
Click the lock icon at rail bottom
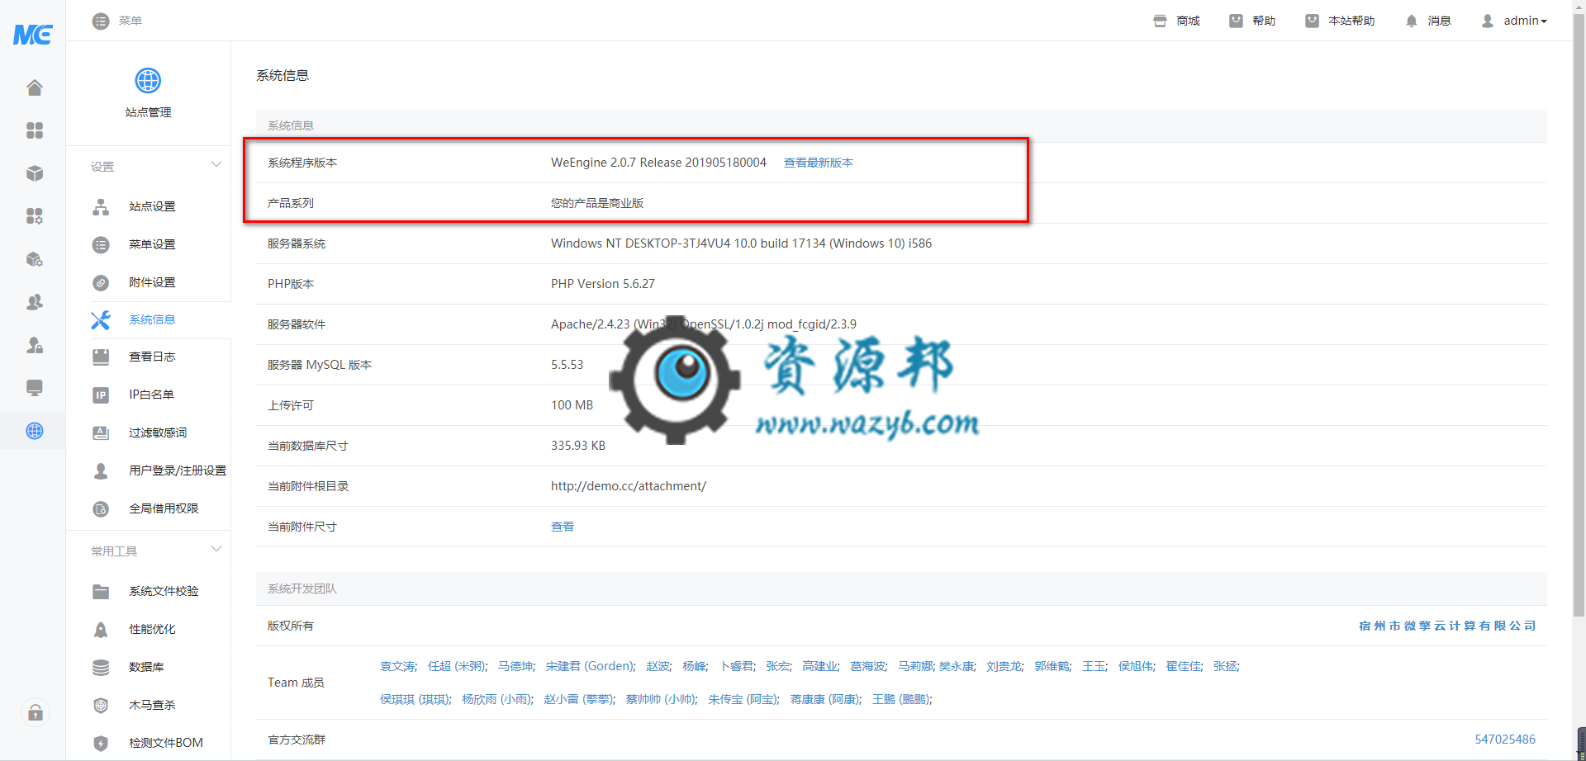tap(36, 712)
